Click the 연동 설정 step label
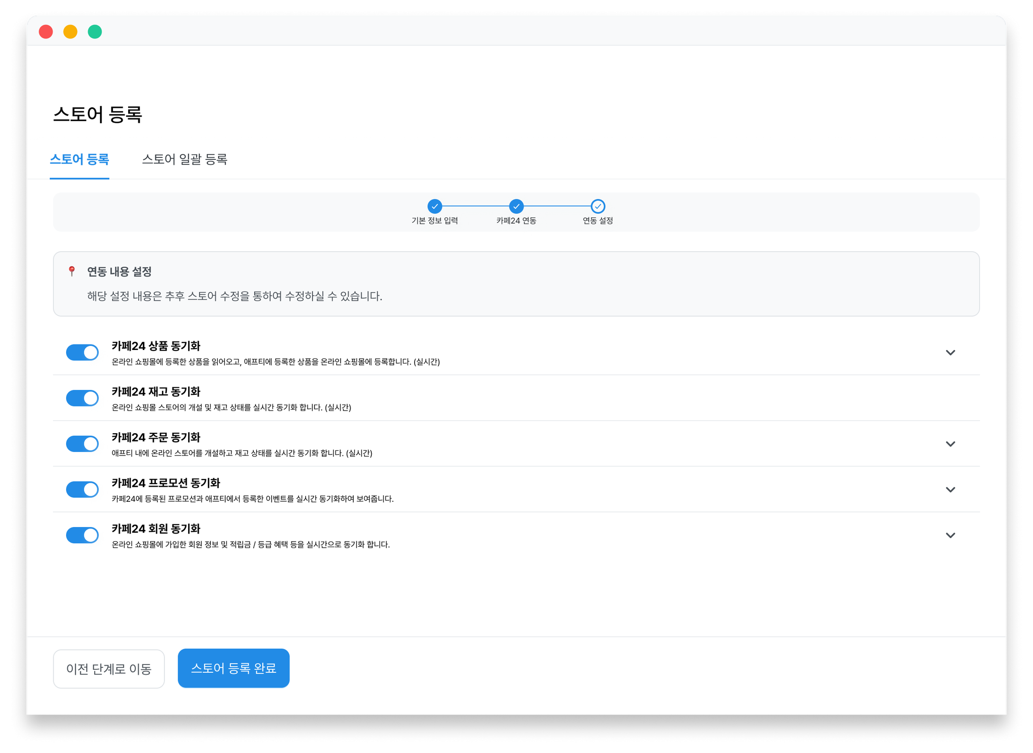1033x753 pixels. tap(598, 220)
